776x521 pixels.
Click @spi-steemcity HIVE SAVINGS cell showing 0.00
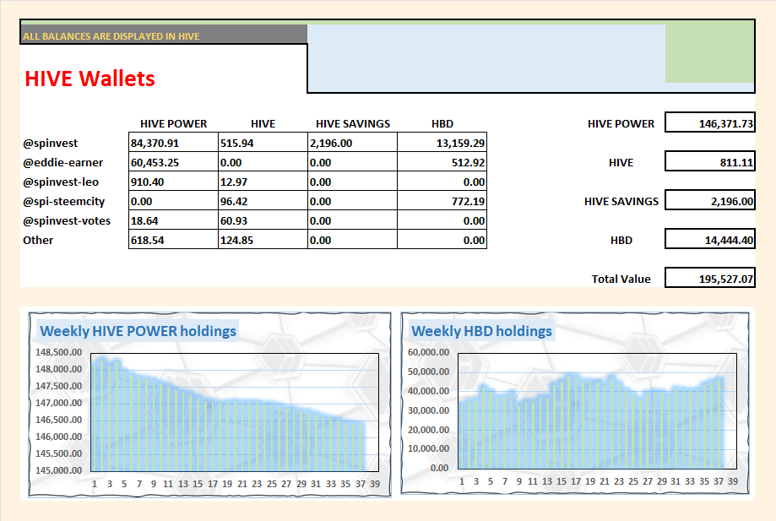[352, 200]
